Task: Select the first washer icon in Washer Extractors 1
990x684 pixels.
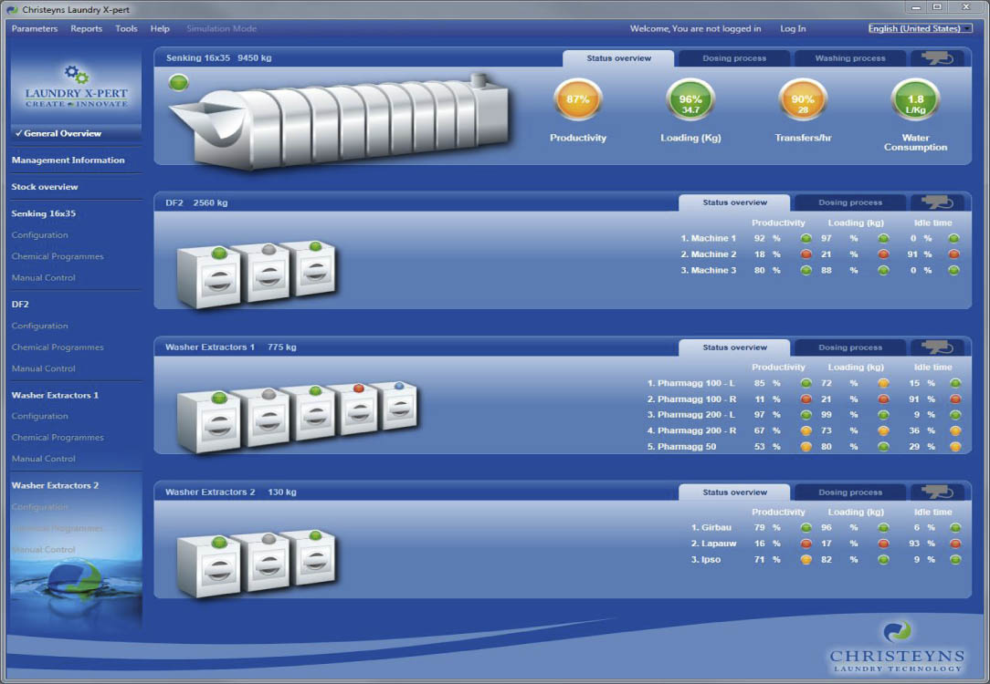Action: coord(209,421)
